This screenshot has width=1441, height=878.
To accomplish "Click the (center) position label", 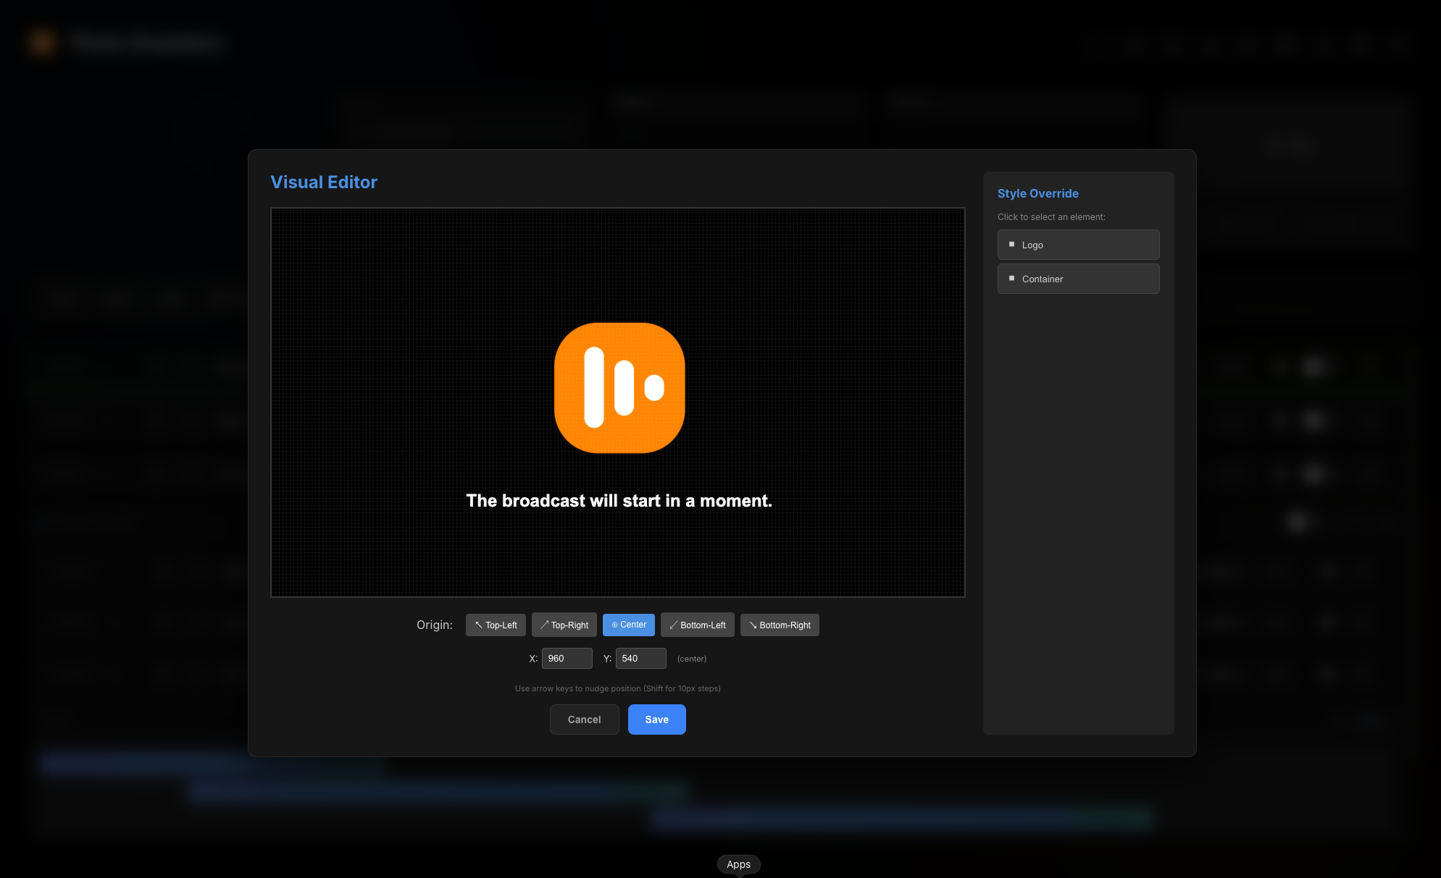I will click(691, 659).
